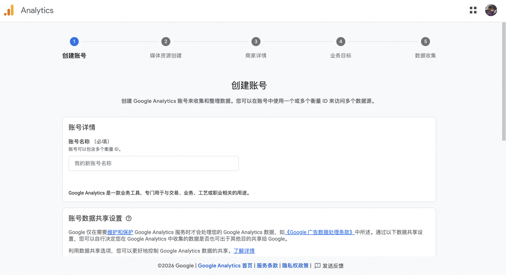Click the Google Analytics logo icon
The image size is (506, 275).
click(x=9, y=10)
